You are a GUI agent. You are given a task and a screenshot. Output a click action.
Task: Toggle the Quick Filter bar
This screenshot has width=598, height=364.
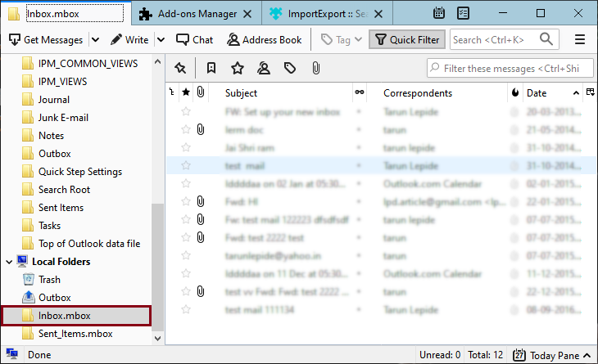406,39
